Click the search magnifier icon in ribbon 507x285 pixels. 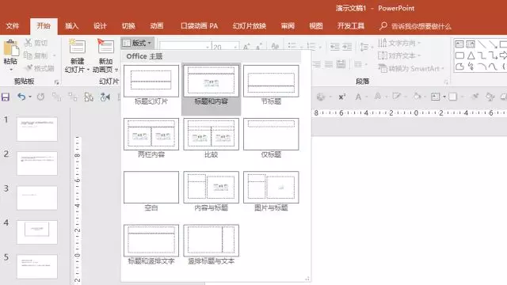pos(383,26)
